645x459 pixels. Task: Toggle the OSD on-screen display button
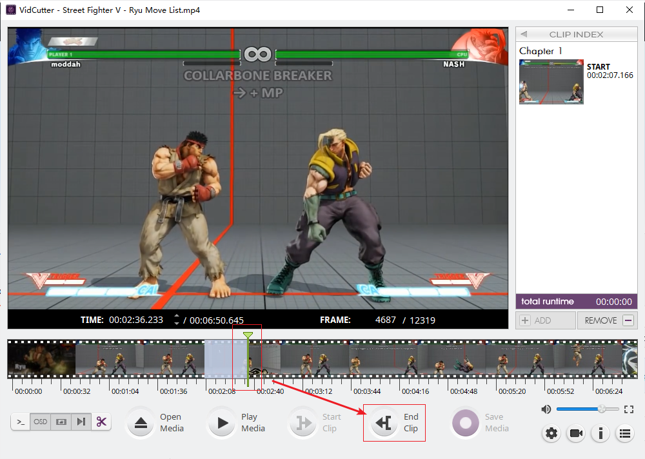pyautogui.click(x=40, y=422)
